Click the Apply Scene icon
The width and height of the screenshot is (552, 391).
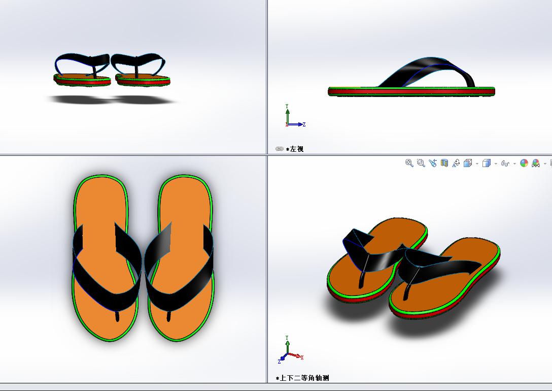pos(536,163)
